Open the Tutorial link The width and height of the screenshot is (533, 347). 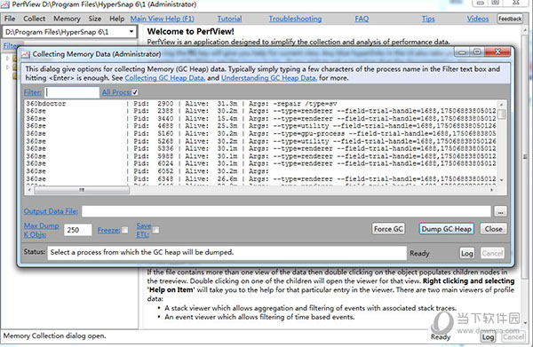coord(229,19)
